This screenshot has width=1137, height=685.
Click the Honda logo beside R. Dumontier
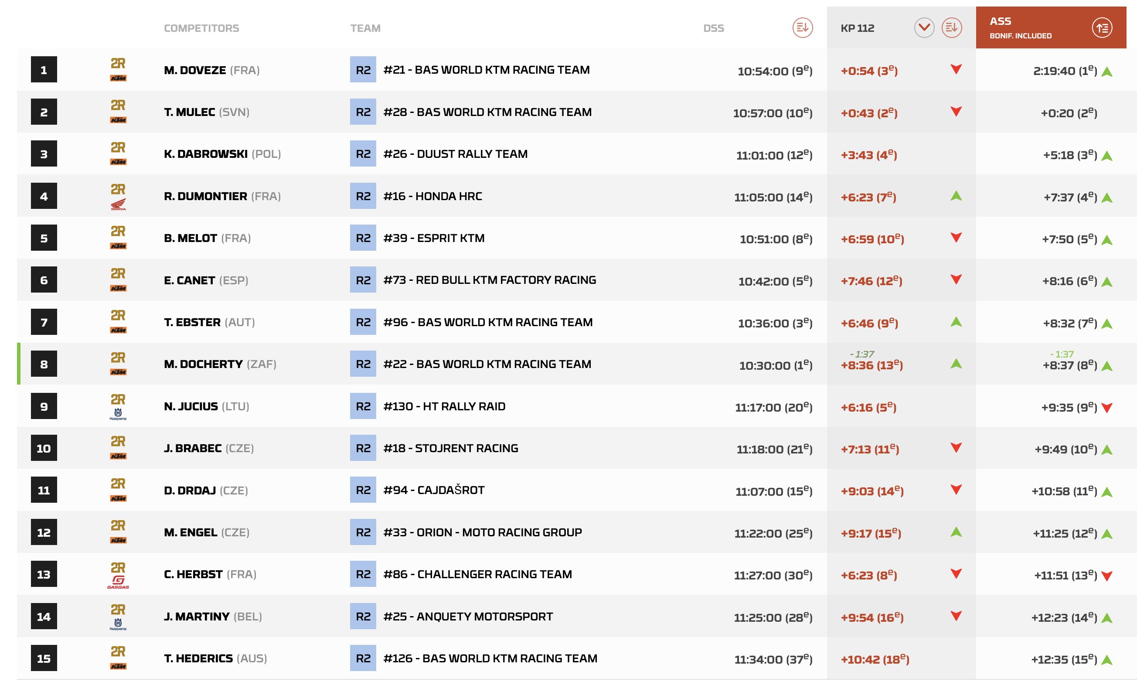[118, 204]
